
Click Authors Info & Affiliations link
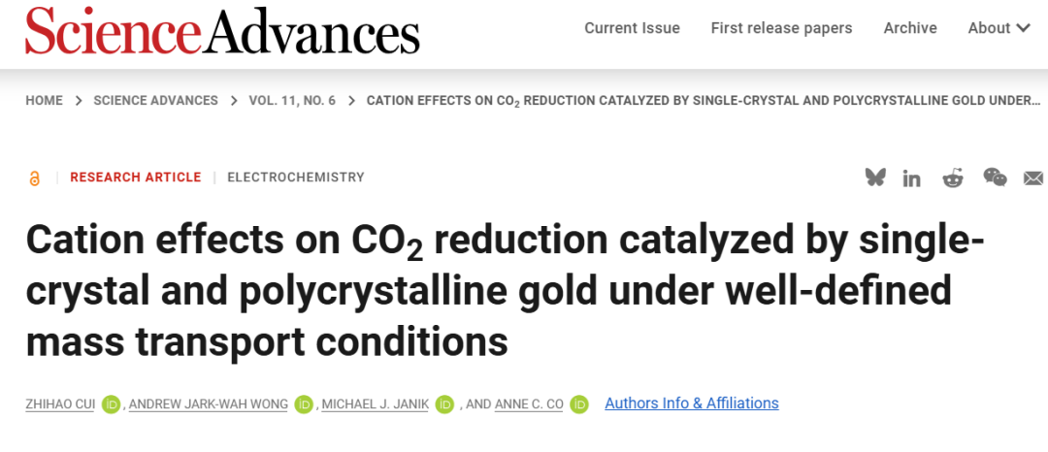point(692,404)
